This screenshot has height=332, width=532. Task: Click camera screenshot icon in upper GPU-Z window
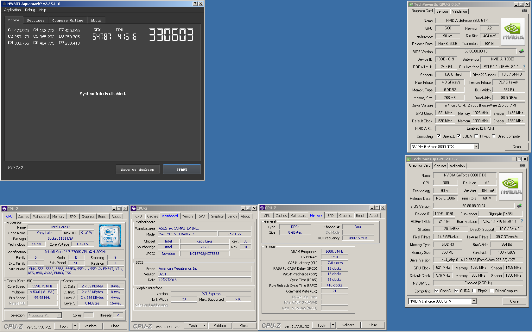(524, 11)
